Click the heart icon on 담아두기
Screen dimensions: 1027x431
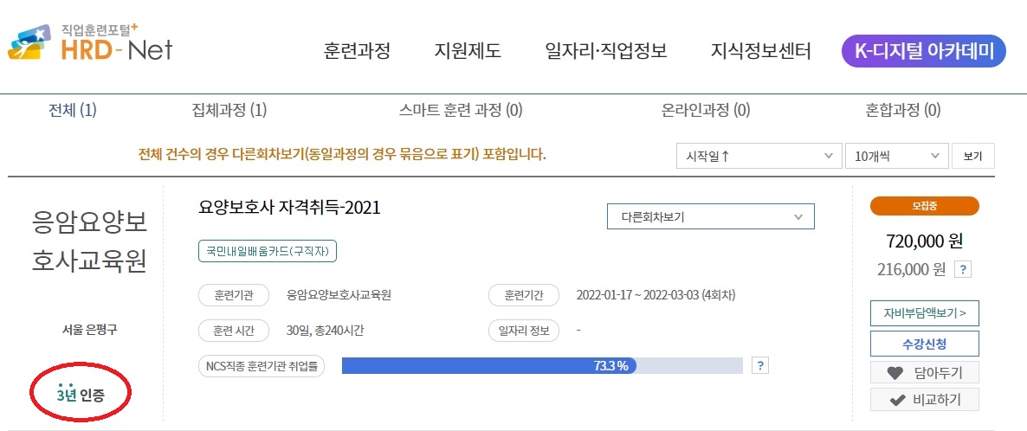point(895,373)
